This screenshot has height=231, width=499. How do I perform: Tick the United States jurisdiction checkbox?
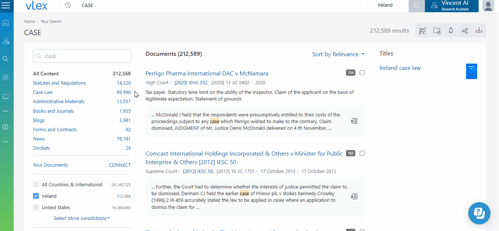(36, 207)
